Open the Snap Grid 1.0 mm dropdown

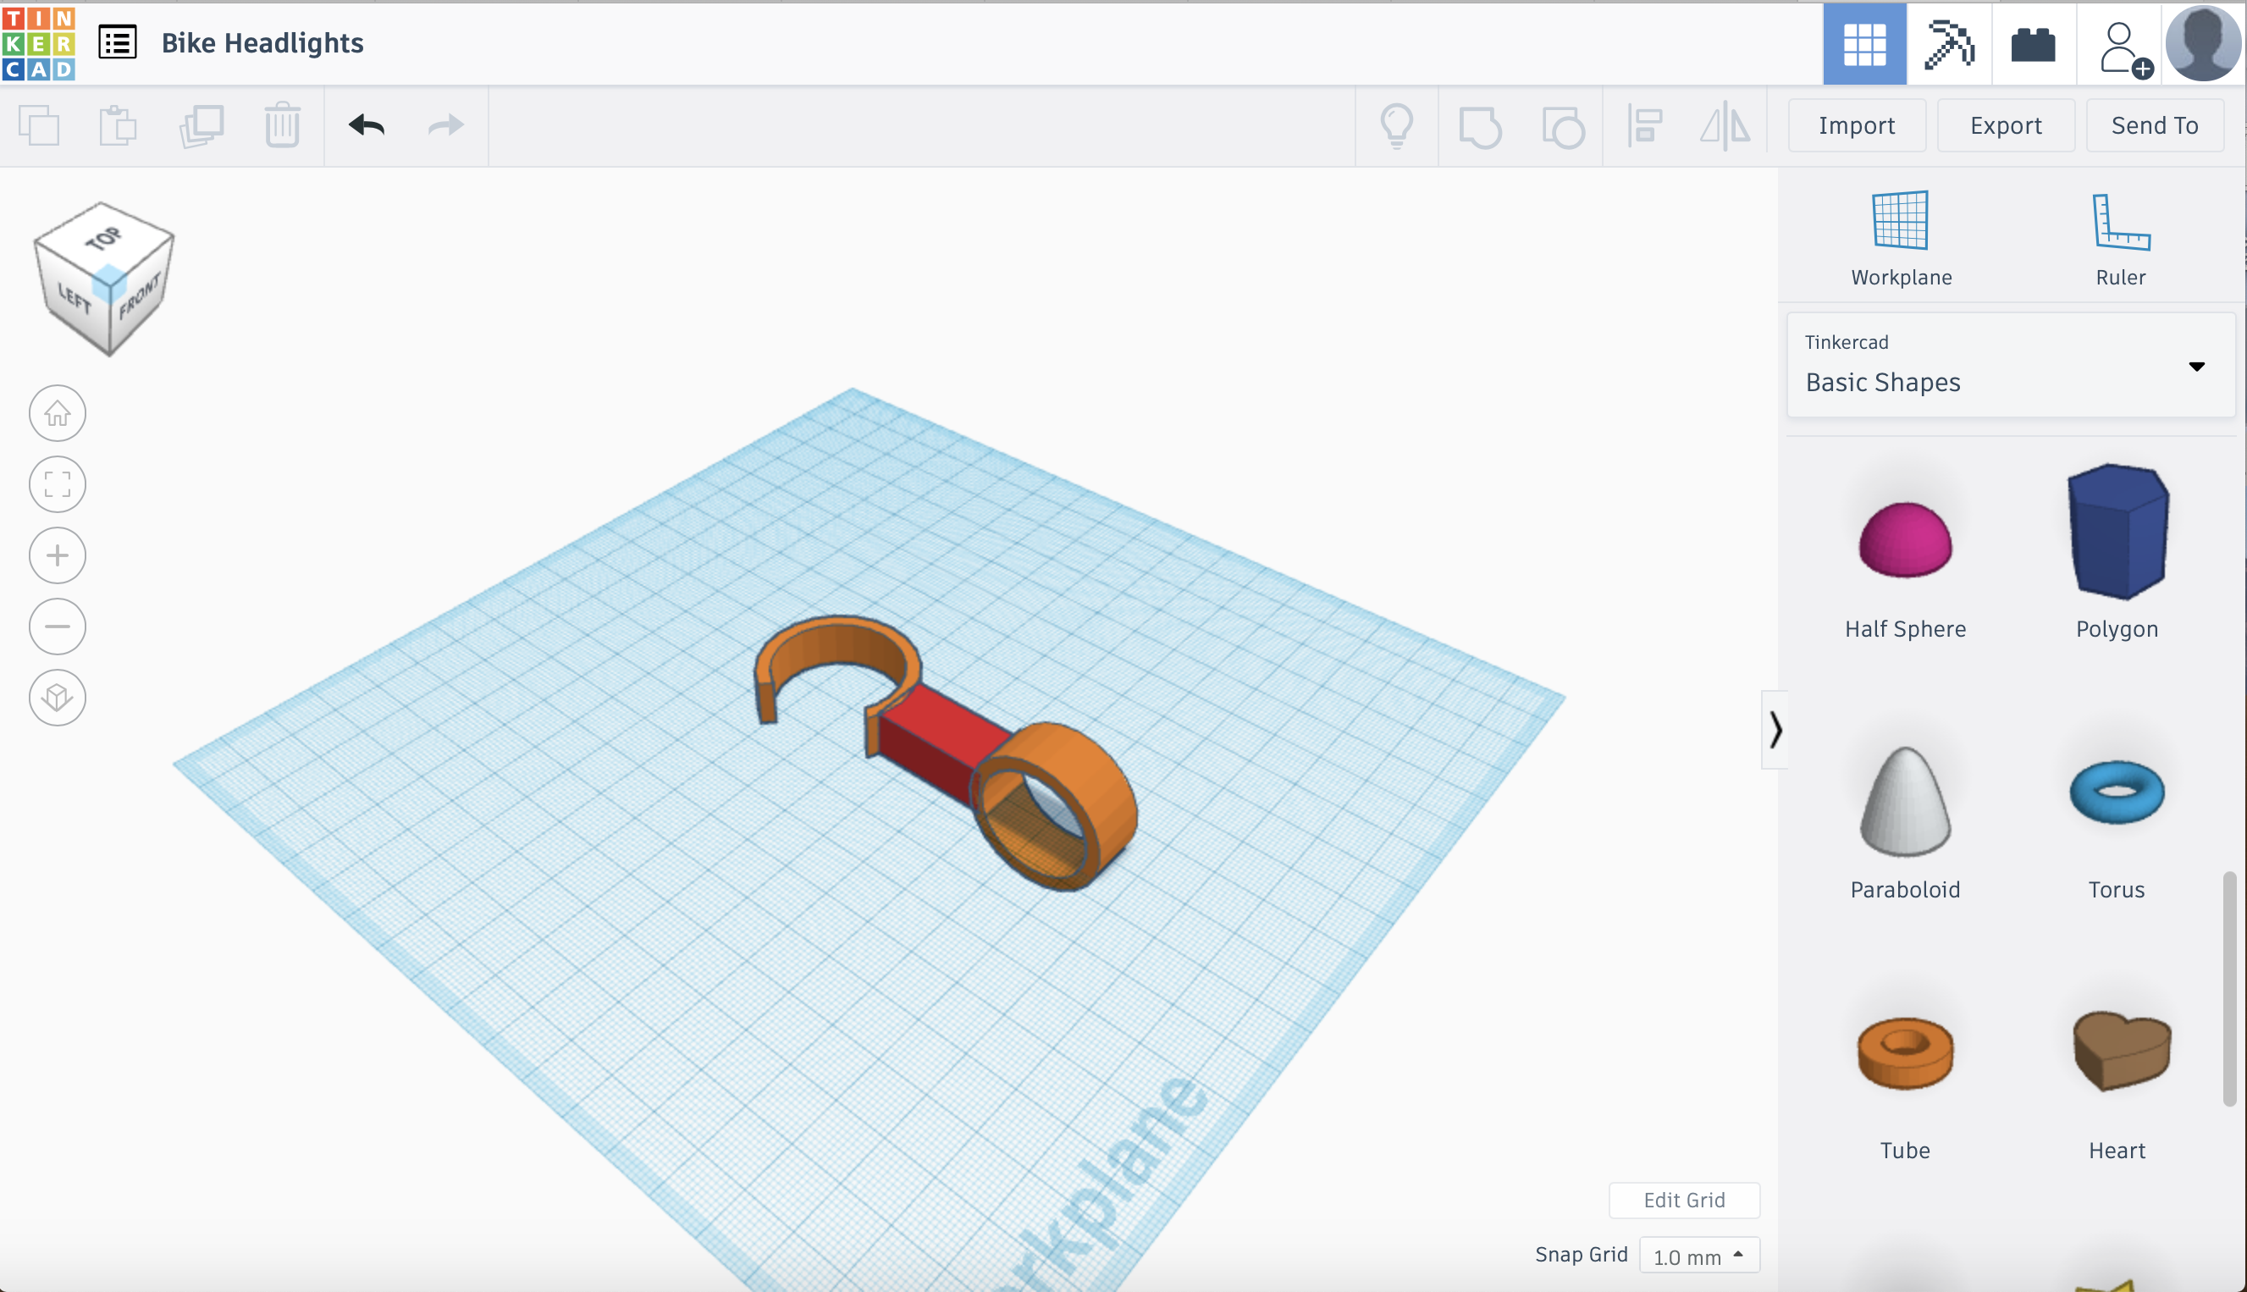pos(1698,1256)
